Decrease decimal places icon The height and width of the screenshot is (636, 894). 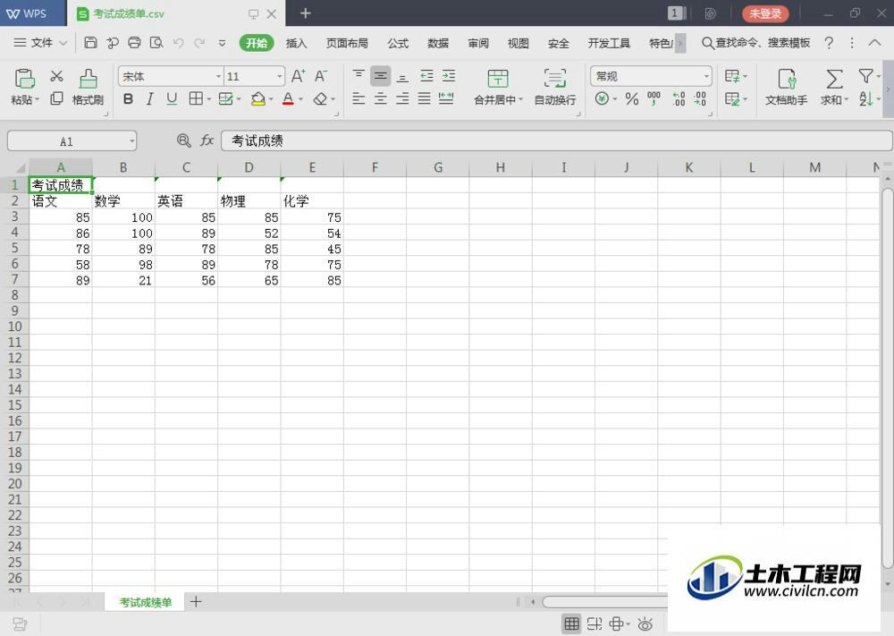click(x=700, y=99)
